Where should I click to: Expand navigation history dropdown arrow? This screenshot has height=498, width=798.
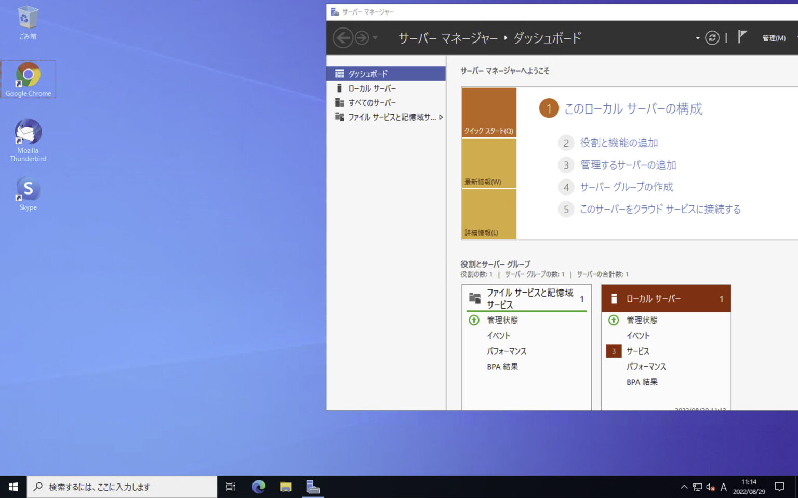pos(375,38)
